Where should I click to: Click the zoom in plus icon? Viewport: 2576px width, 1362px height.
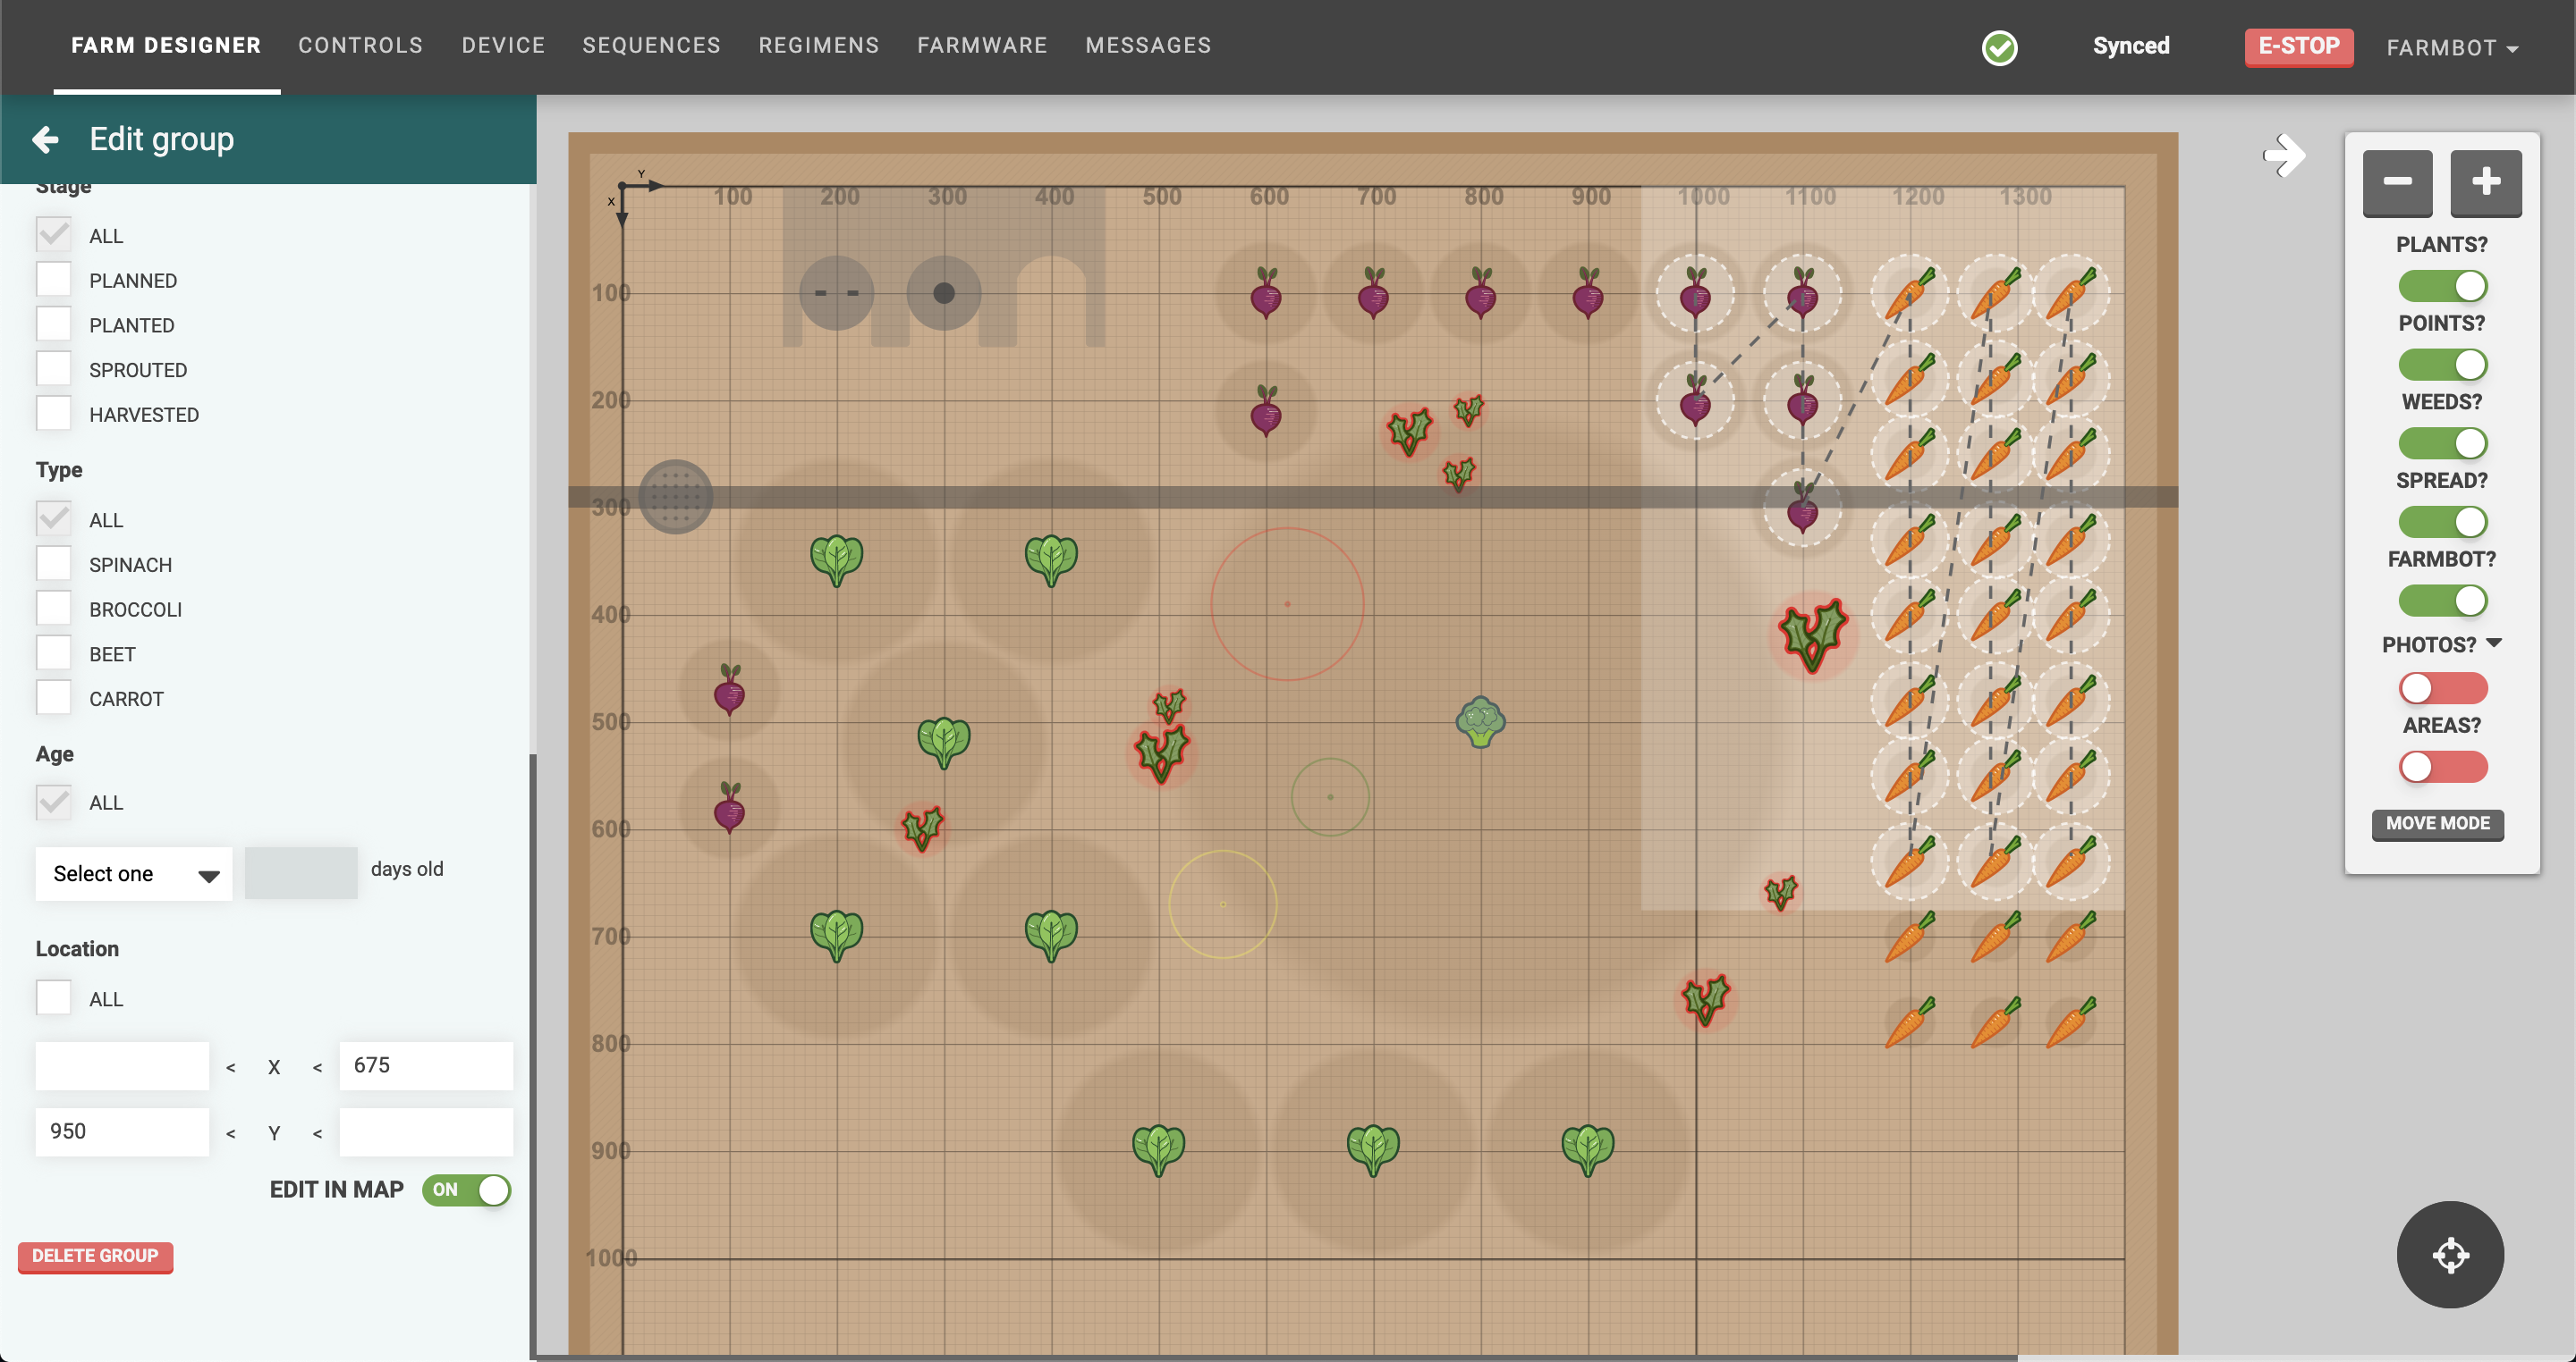click(x=2487, y=183)
